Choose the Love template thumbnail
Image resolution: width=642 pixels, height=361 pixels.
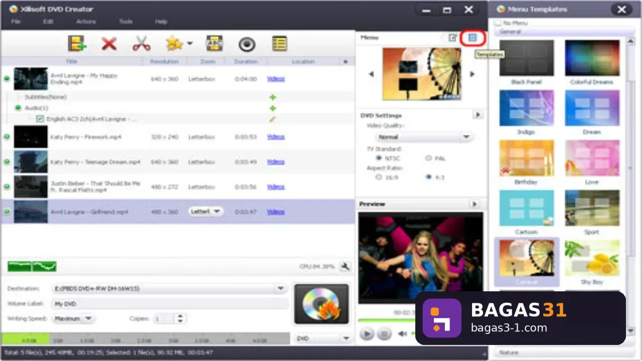pos(592,158)
